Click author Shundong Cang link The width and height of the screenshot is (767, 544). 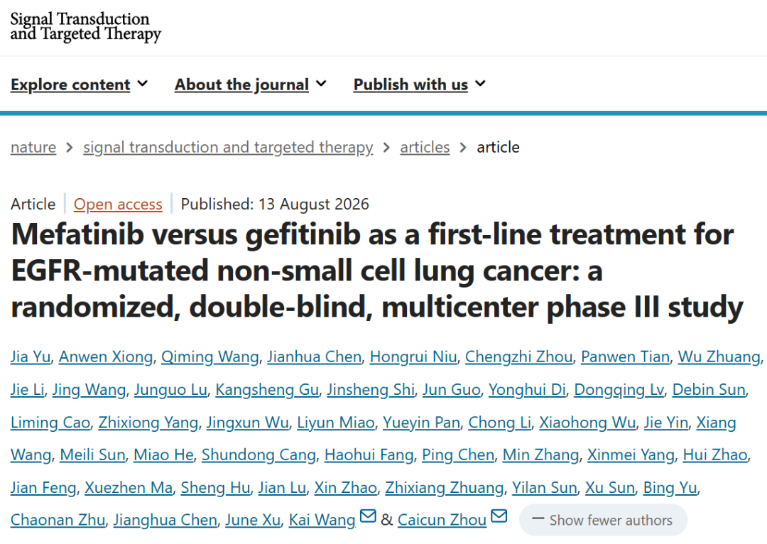pos(259,455)
